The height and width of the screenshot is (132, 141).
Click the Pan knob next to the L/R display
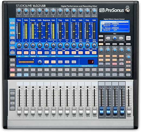[x=40, y=62]
